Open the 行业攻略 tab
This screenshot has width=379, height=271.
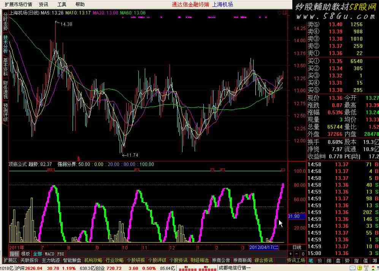(114, 260)
